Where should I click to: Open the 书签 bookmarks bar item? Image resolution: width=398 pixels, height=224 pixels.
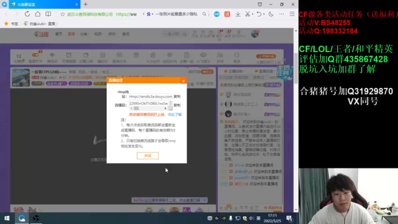[x=11, y=23]
